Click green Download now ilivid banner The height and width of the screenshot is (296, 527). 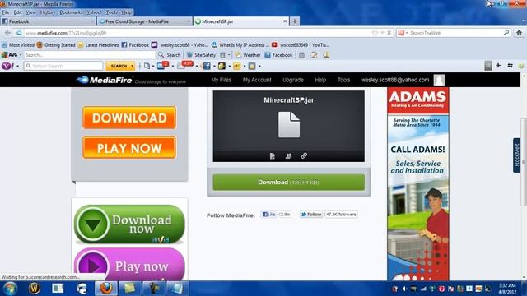(x=129, y=224)
